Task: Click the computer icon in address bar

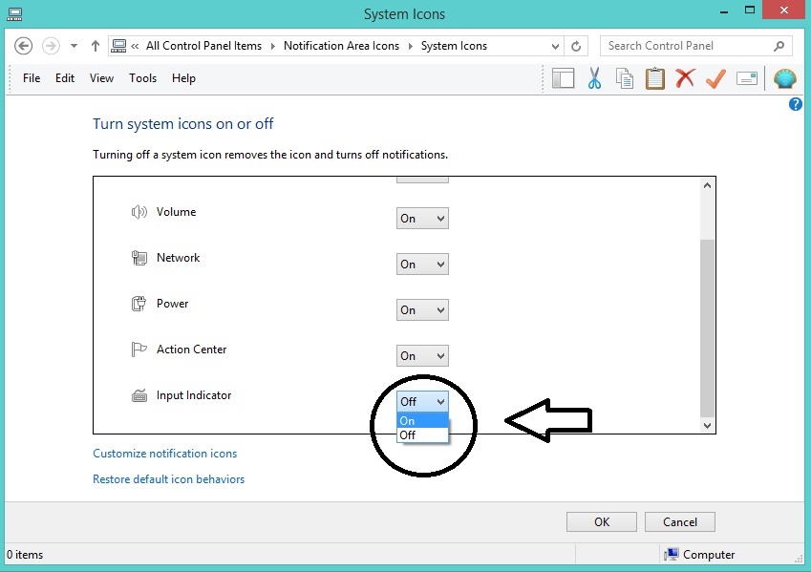Action: 118,46
